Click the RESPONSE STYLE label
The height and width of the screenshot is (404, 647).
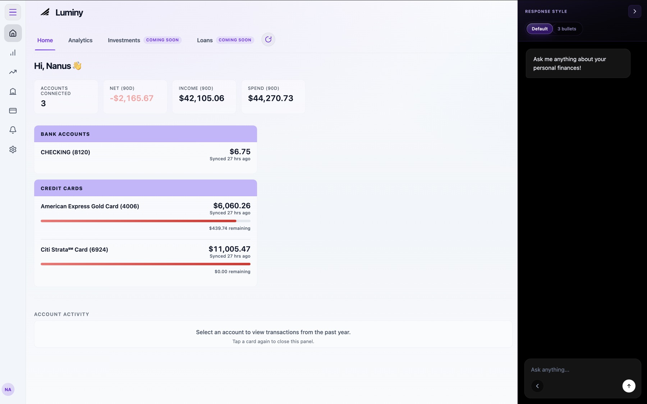(x=546, y=11)
